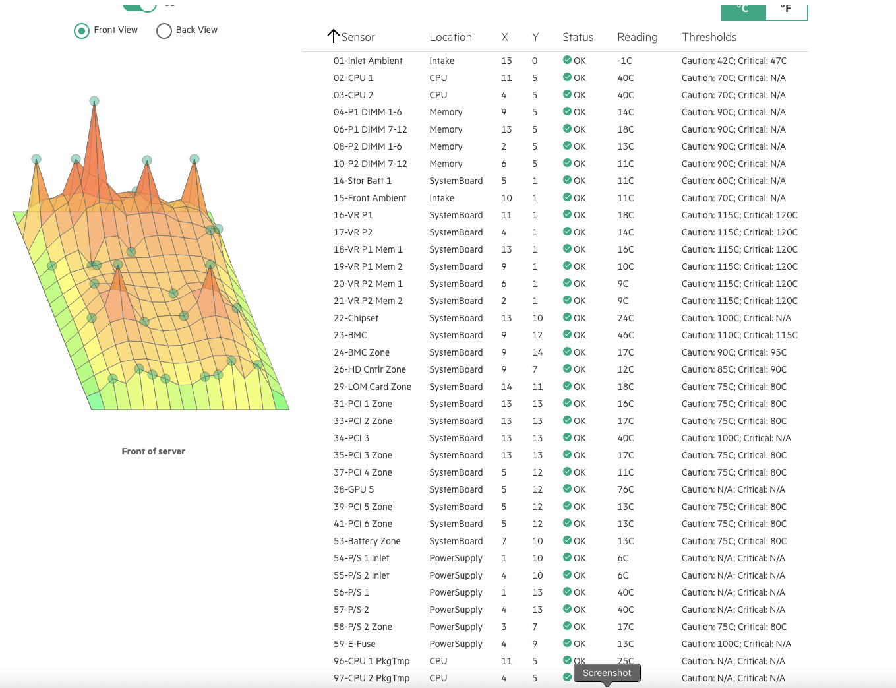Click the Screenshot tooltip button
The image size is (896, 688).
pyautogui.click(x=607, y=673)
